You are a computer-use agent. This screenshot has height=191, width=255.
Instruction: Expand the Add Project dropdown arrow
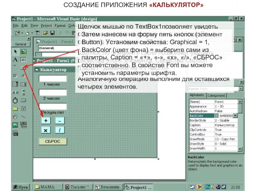22,33
